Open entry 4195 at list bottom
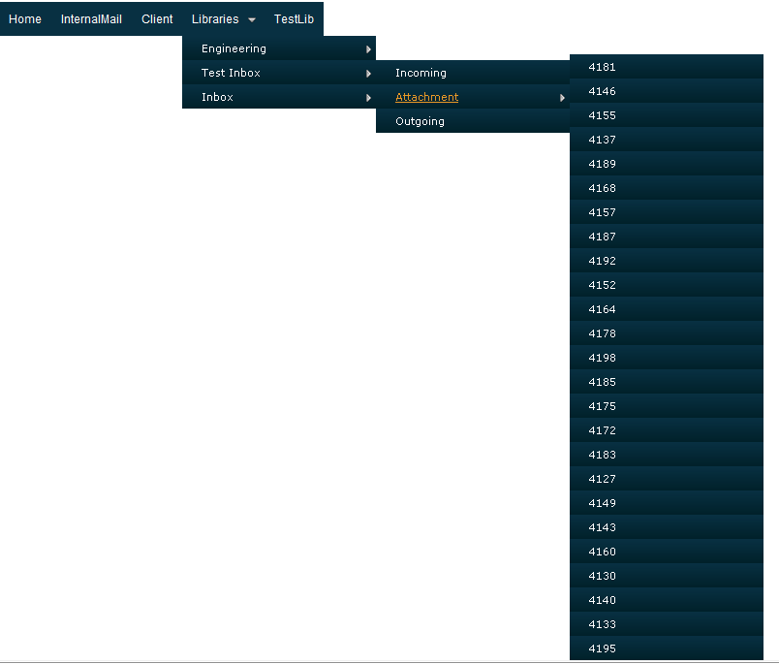Screen dimensions: 779x664 pyautogui.click(x=667, y=648)
